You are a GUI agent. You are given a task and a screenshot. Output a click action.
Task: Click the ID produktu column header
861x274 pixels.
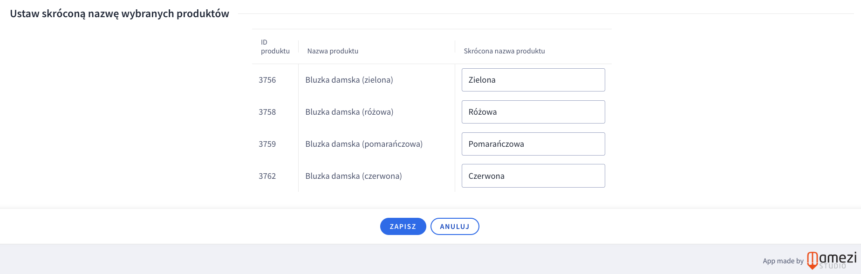click(275, 46)
